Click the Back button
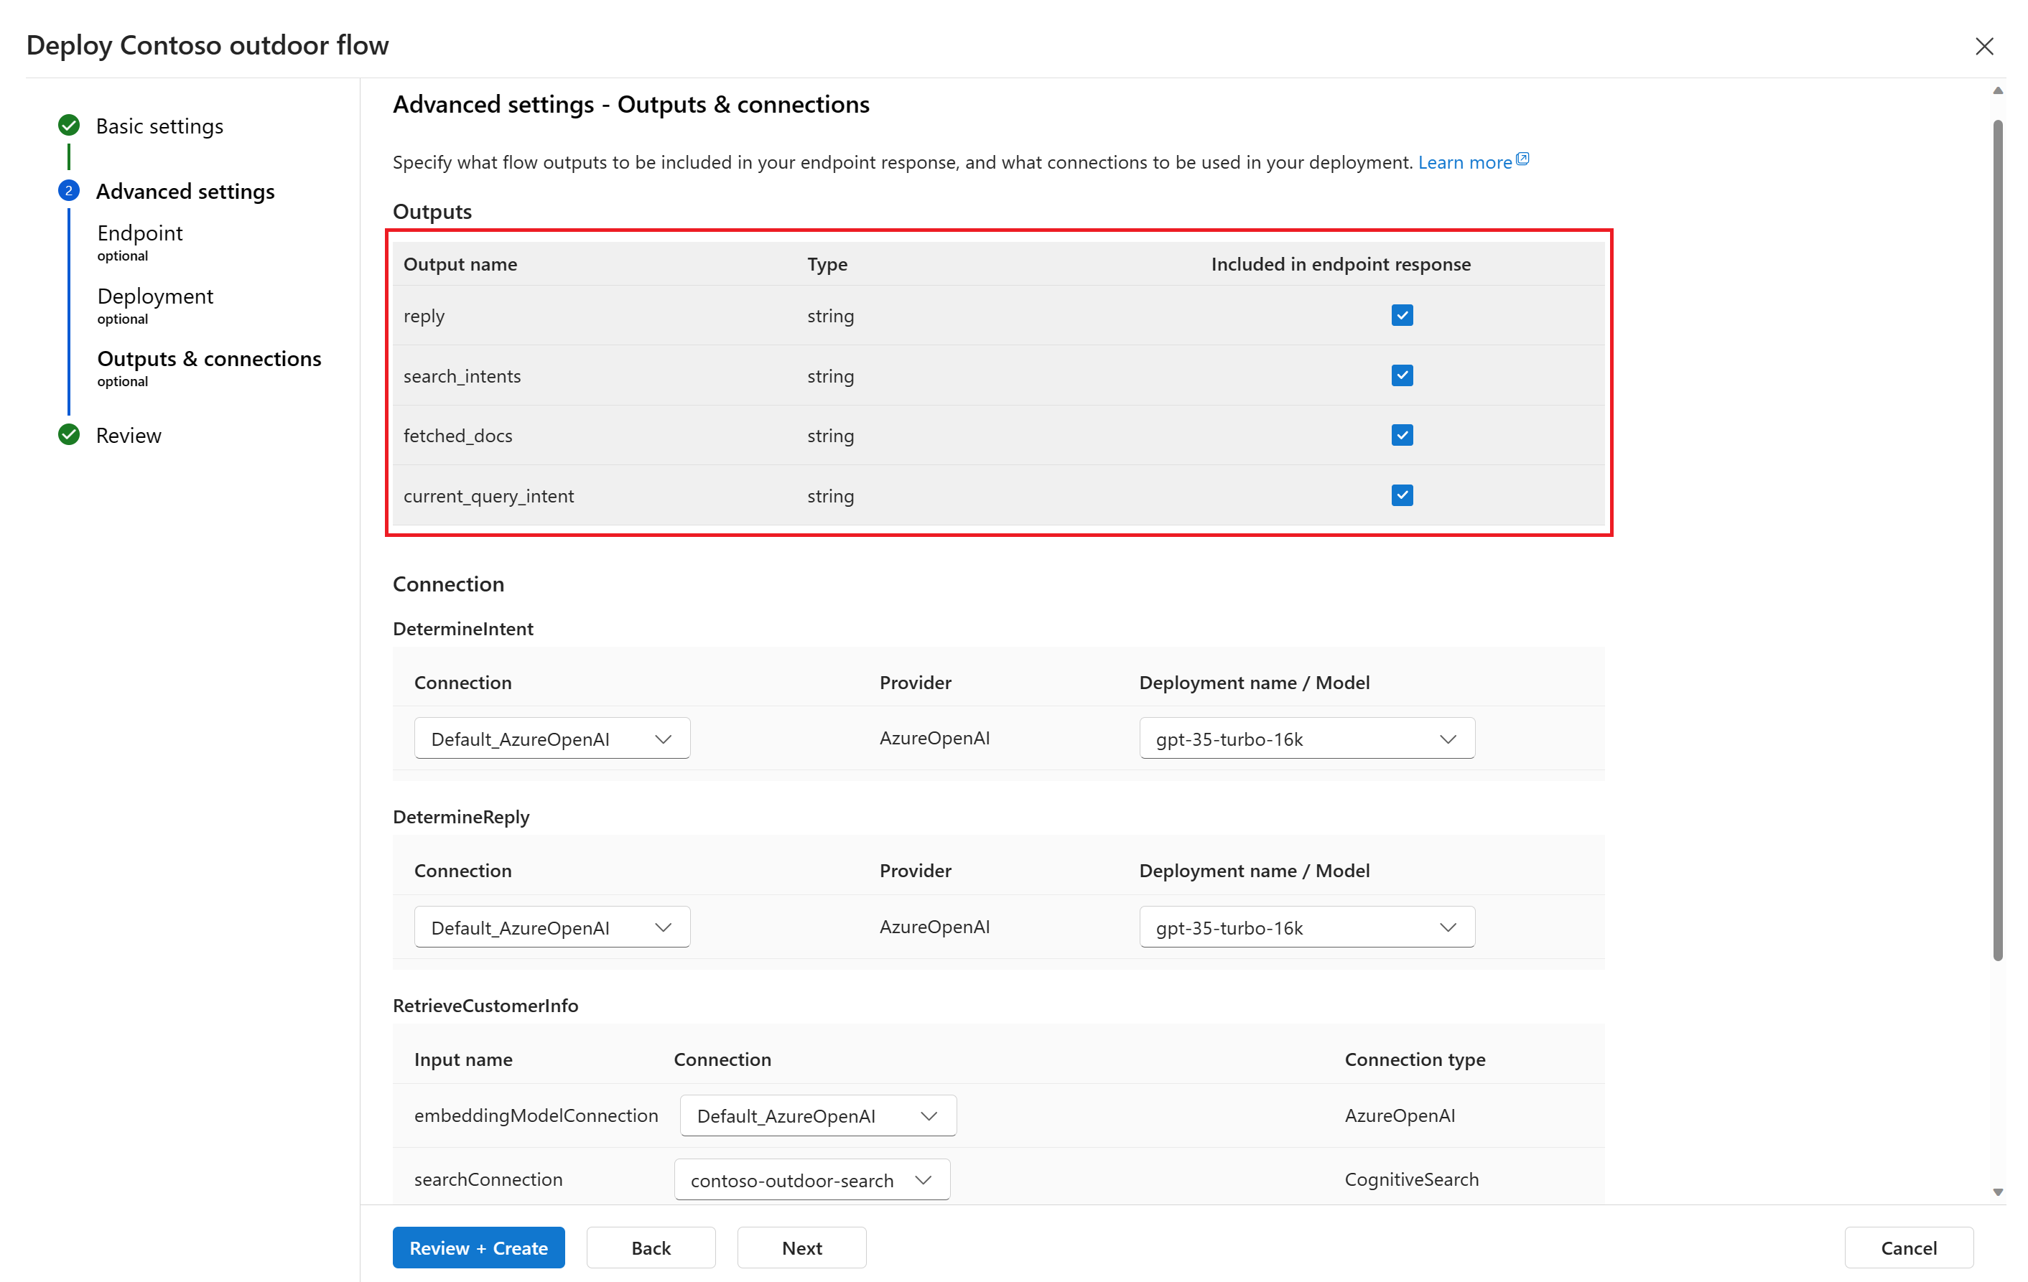Image resolution: width=2028 pixels, height=1282 pixels. 651,1248
